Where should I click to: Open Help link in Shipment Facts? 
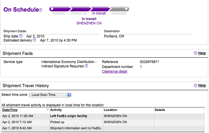(202, 53)
